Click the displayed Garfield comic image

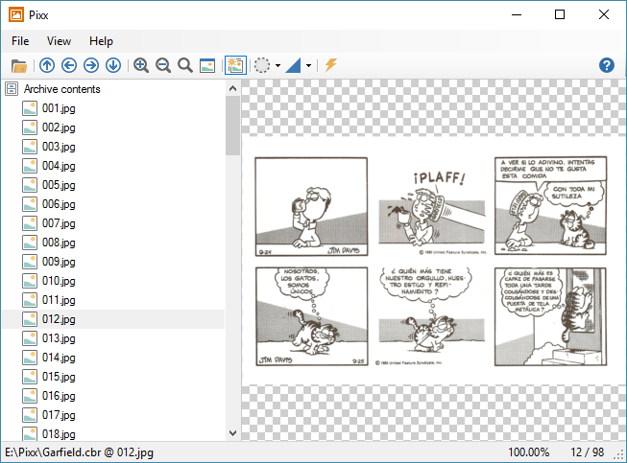(432, 261)
